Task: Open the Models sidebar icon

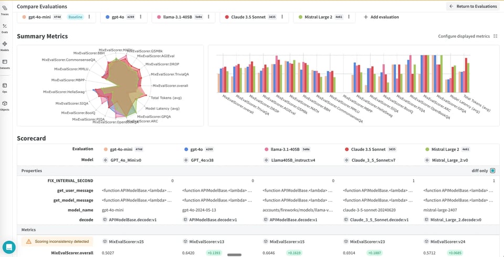Action: click(5, 46)
